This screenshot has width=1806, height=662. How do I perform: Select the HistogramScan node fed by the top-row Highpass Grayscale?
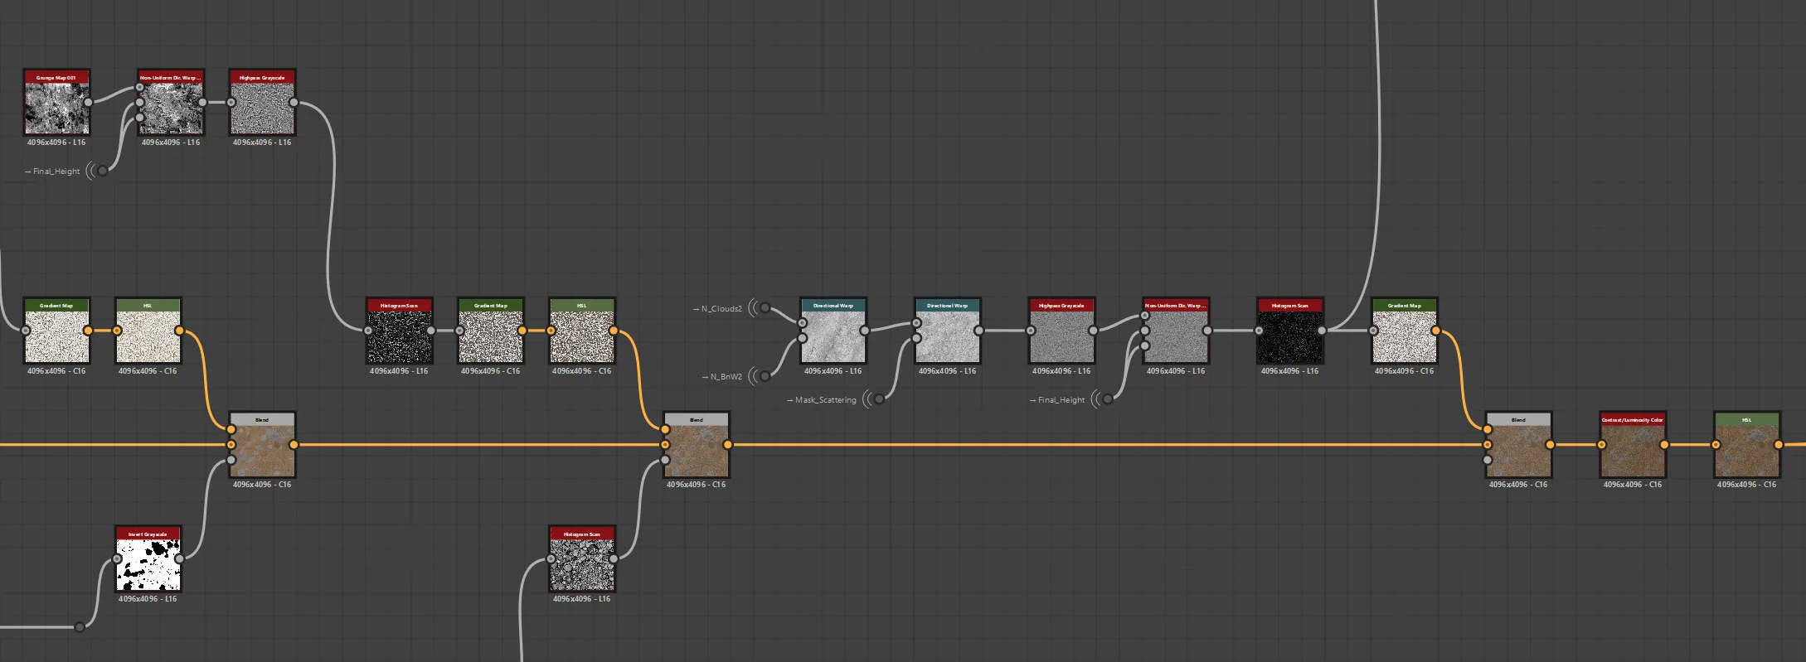[399, 331]
